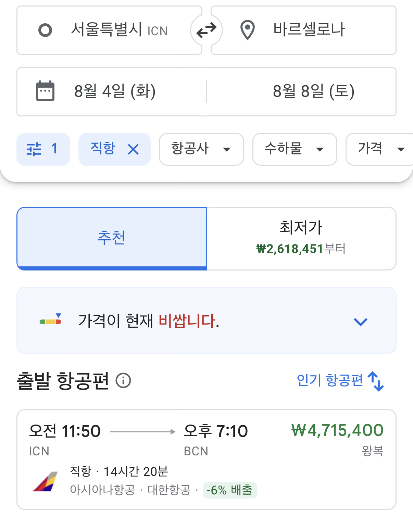Switch to the 최저가 tab
Viewport: 413px width, 517px height.
pos(301,238)
